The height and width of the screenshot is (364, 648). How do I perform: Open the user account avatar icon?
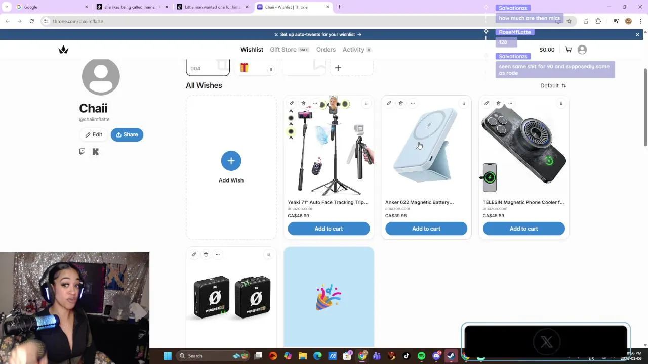582,50
